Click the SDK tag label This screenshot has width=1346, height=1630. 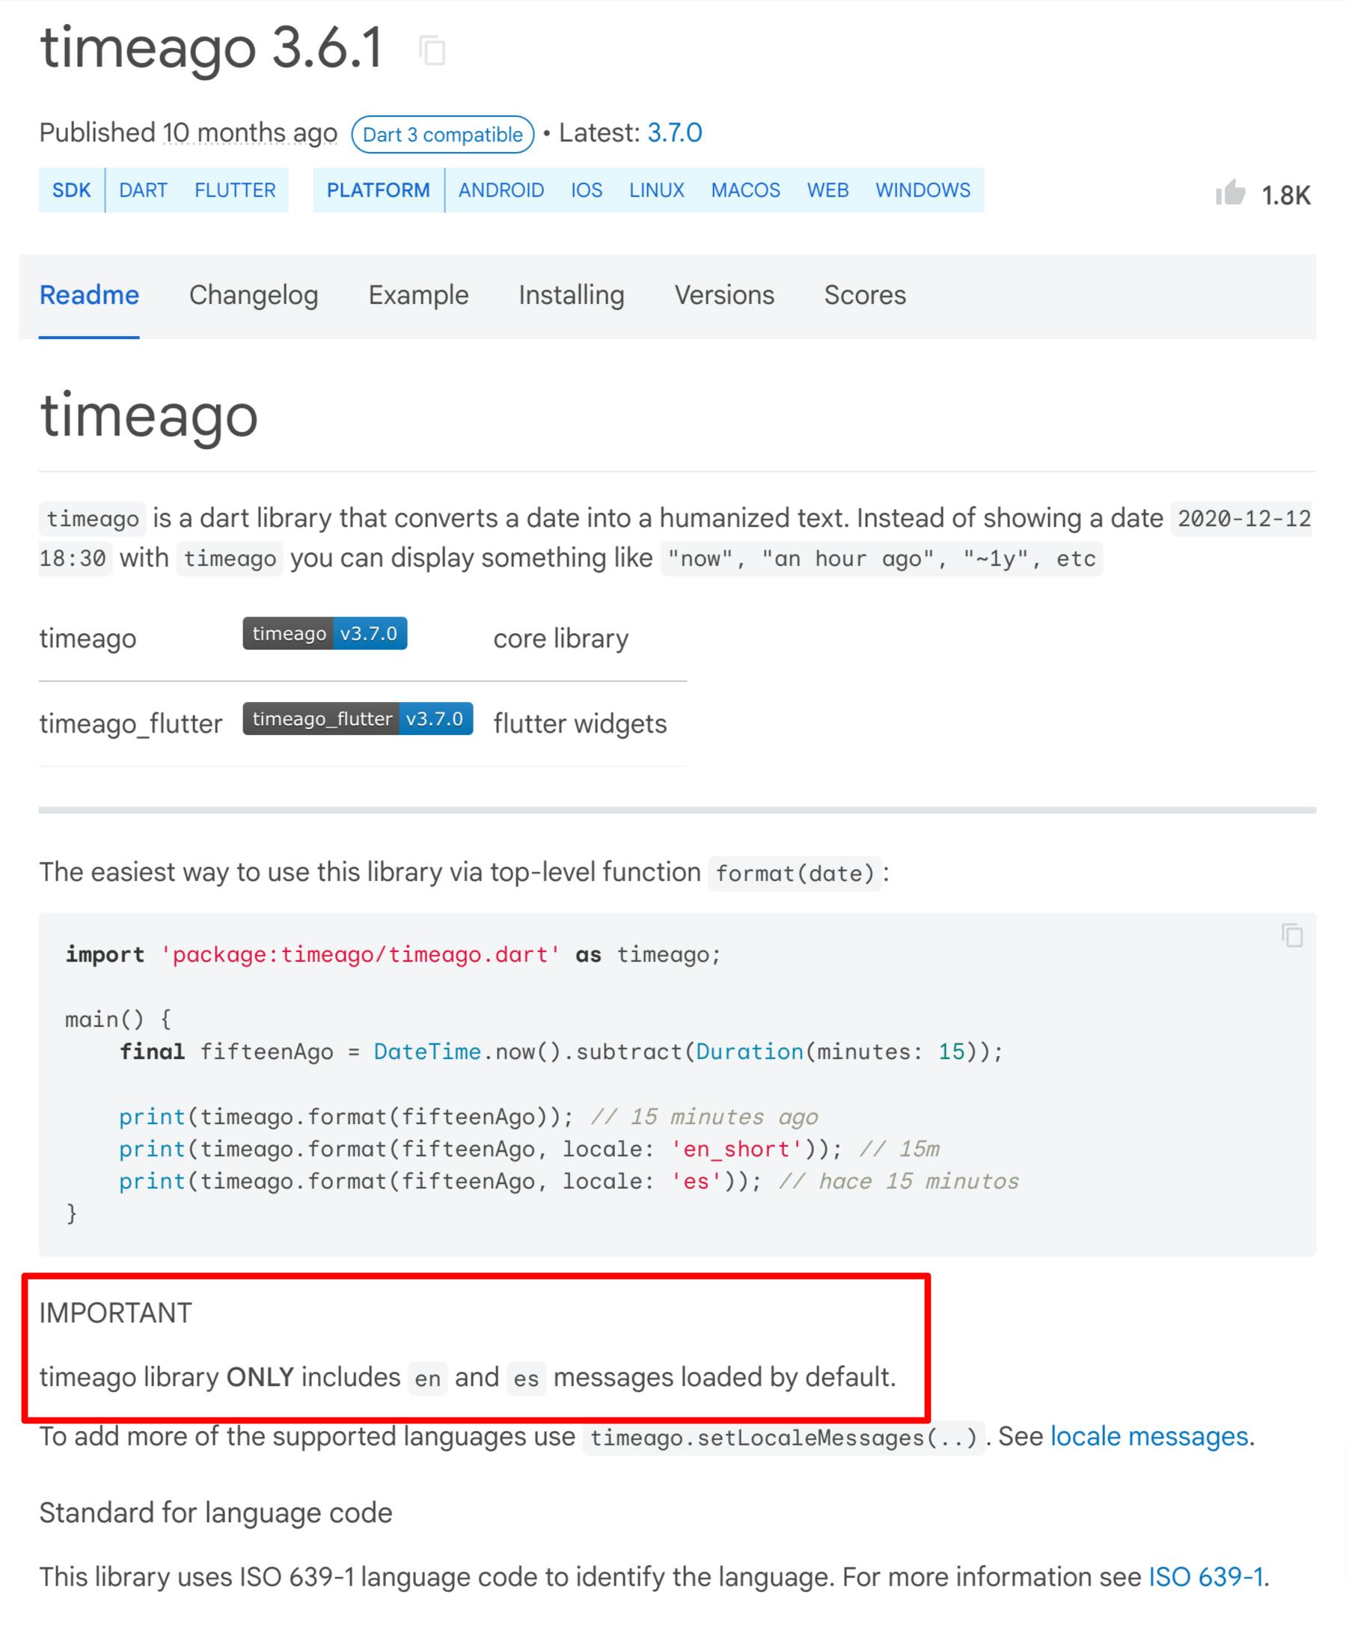click(71, 190)
